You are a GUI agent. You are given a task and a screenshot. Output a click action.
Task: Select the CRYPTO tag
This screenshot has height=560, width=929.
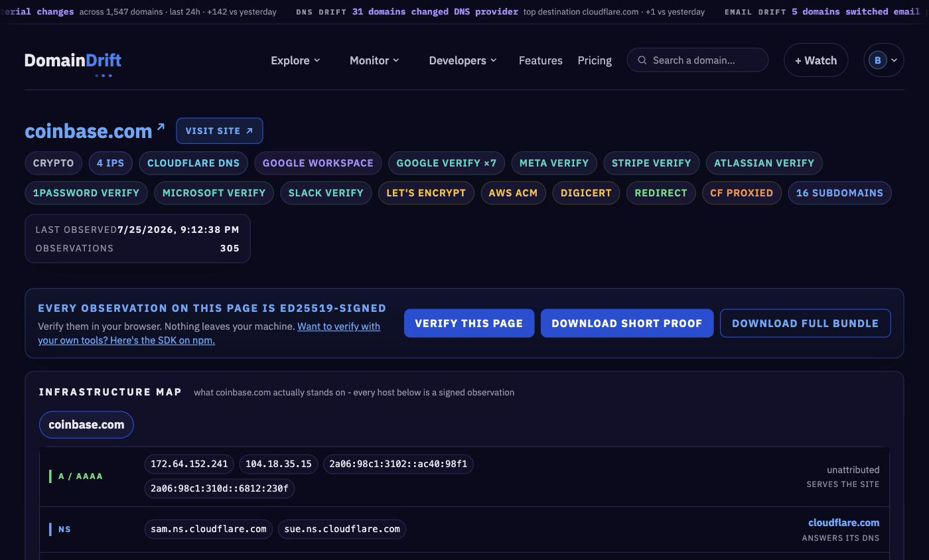point(54,163)
